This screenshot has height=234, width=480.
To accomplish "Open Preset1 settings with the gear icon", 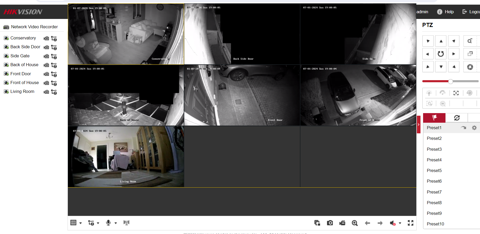I will point(475,128).
